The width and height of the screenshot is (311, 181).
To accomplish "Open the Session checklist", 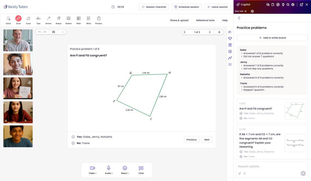I will pyautogui.click(x=154, y=7).
